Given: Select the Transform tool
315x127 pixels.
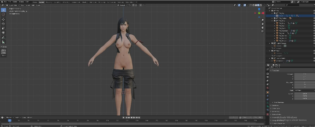Looking at the screenshot, I should pyautogui.click(x=3, y=33).
